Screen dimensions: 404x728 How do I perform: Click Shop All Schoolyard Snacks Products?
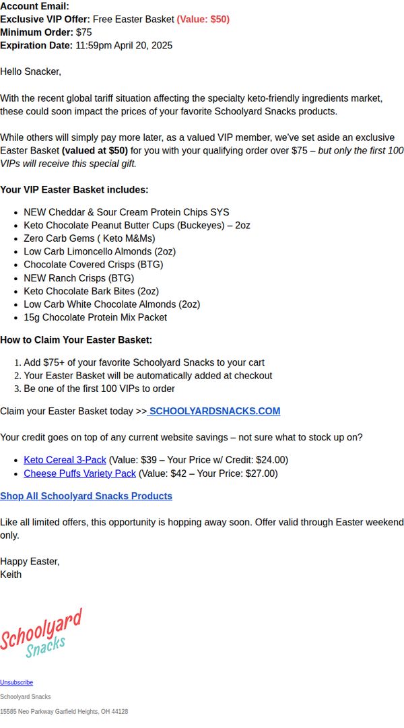86,496
